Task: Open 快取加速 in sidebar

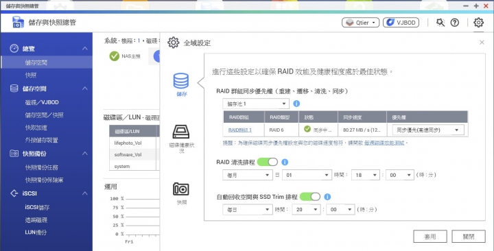Action: pyautogui.click(x=36, y=128)
